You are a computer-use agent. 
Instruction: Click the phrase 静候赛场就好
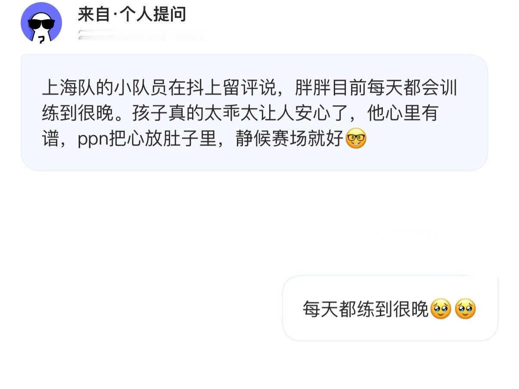(x=290, y=139)
